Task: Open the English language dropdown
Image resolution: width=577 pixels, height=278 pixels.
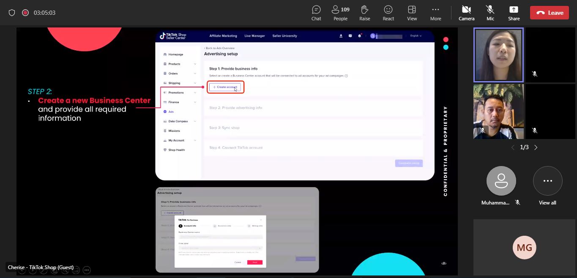Action: 416,36
